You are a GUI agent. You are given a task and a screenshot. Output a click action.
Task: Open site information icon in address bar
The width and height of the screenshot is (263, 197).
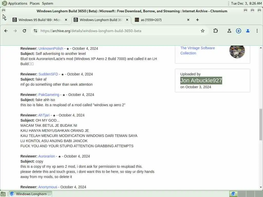point(35,31)
